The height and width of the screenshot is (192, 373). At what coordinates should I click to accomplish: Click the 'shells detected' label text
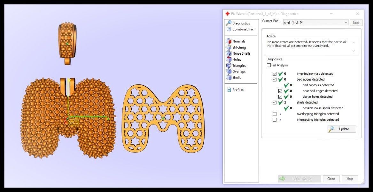[x=307, y=103]
